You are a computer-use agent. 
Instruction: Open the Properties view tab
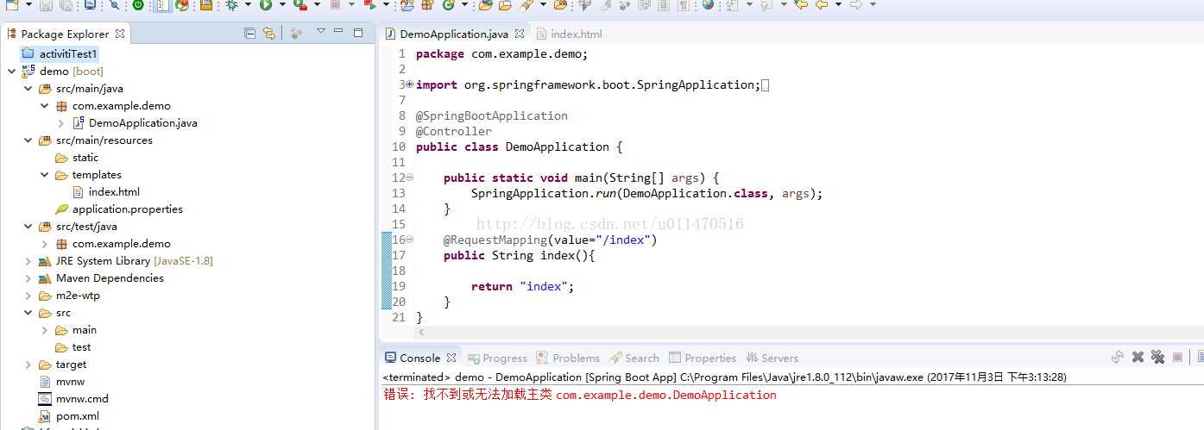[x=703, y=358]
